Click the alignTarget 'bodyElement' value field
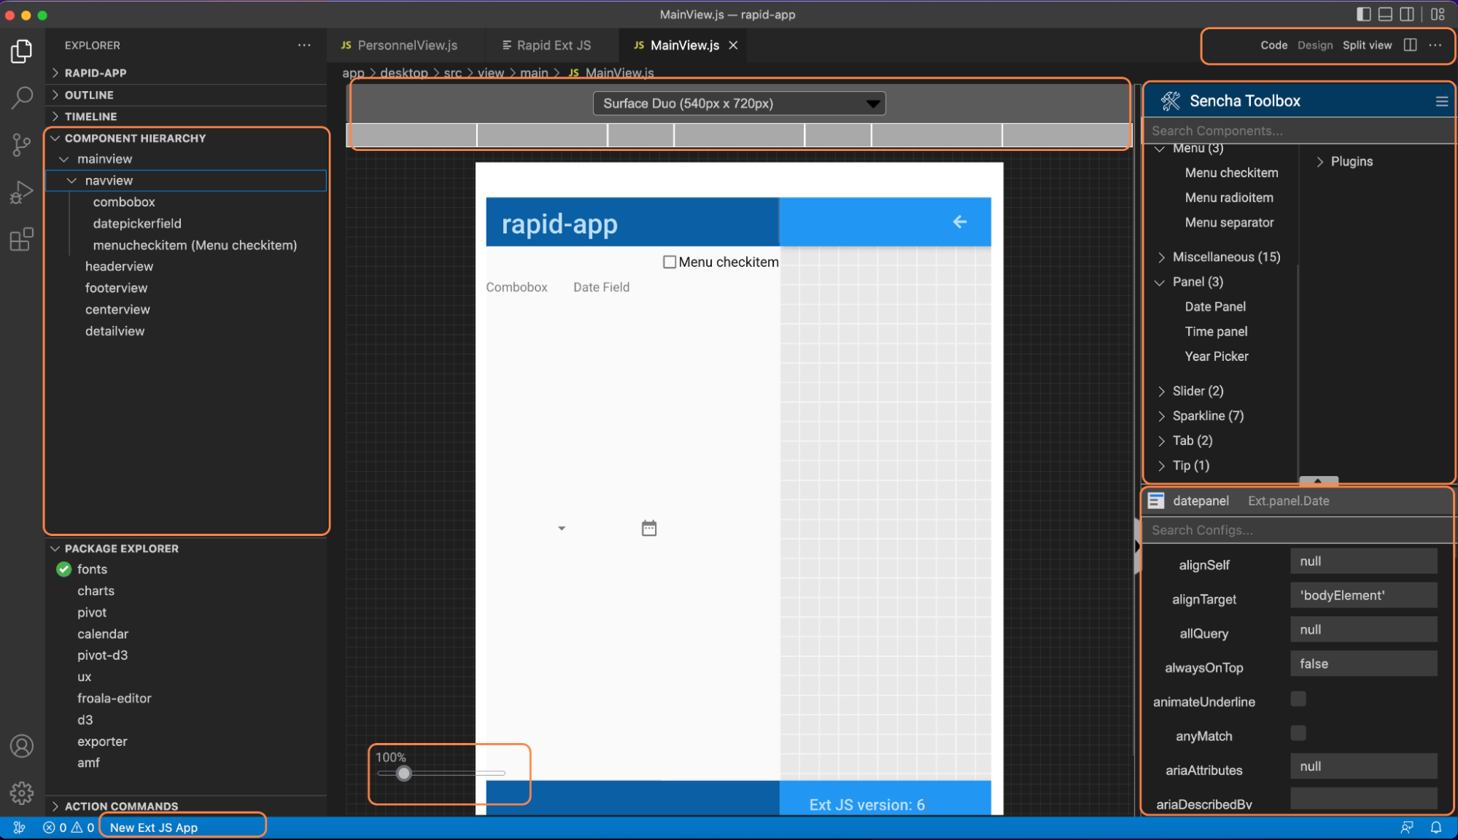The image size is (1458, 840). tap(1363, 596)
